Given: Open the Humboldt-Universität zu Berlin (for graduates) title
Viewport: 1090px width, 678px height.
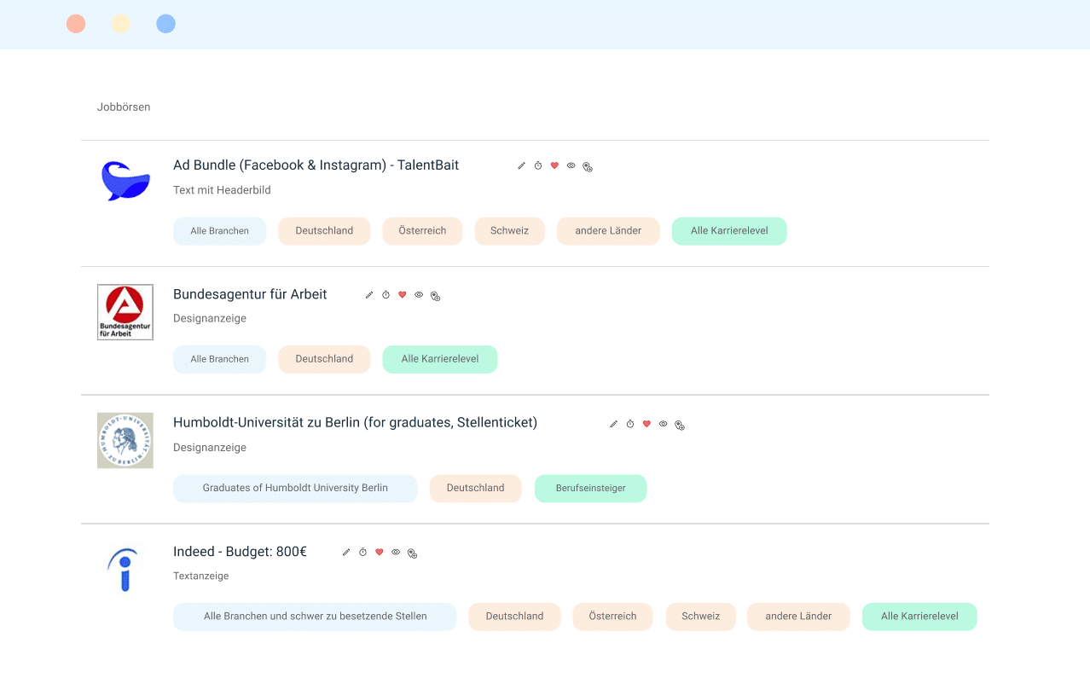Looking at the screenshot, I should [355, 423].
